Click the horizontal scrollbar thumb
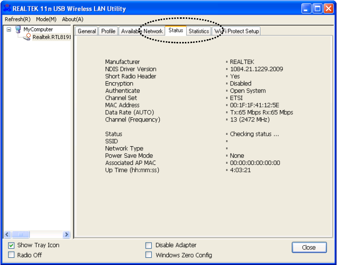 coord(21,234)
